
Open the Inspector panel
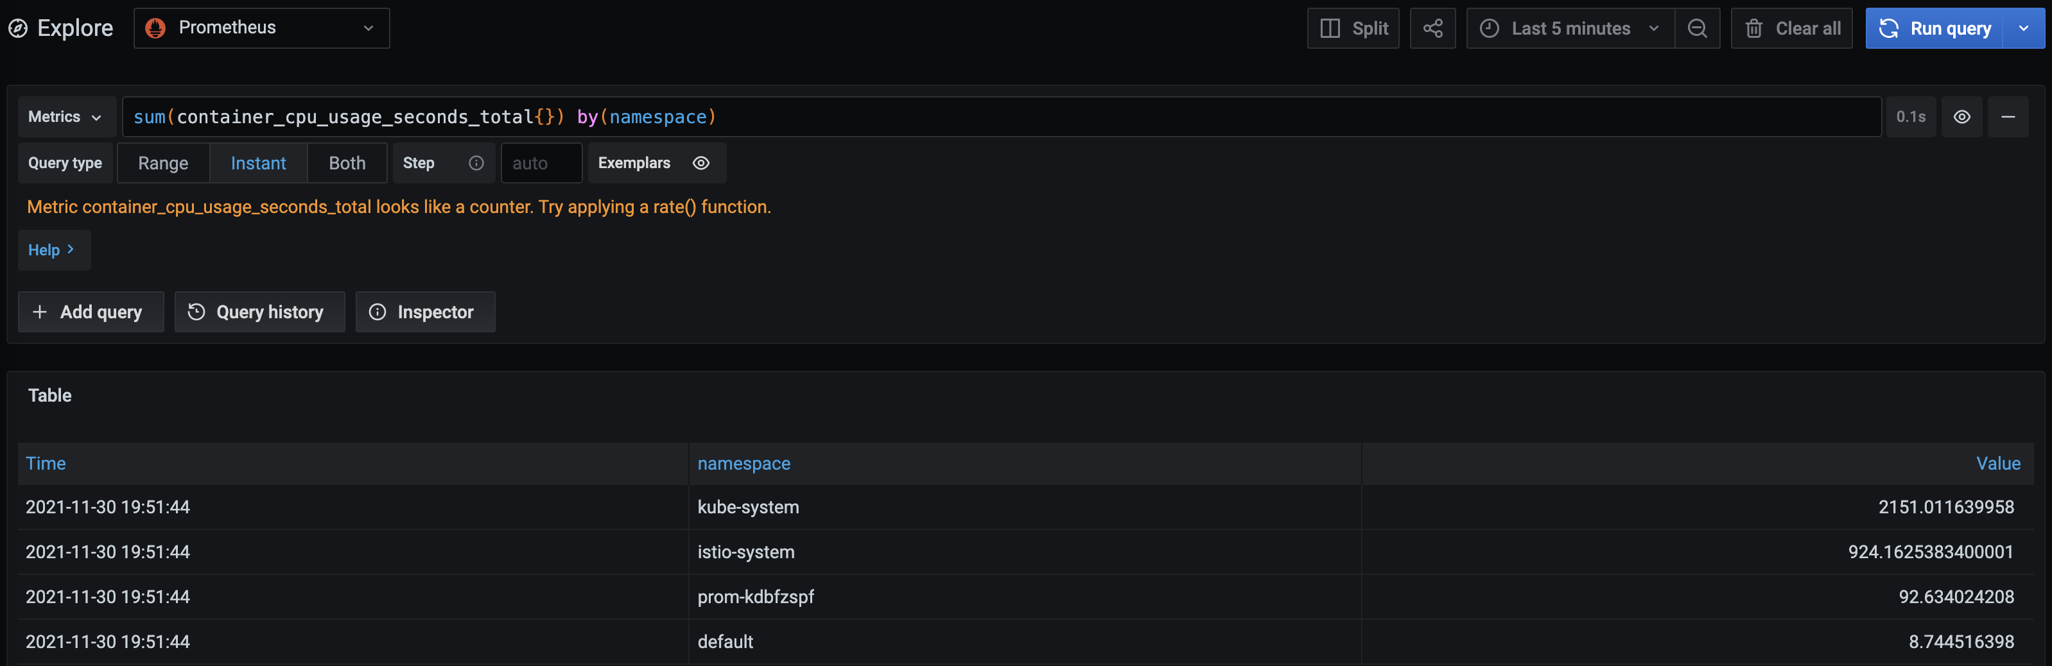point(424,312)
